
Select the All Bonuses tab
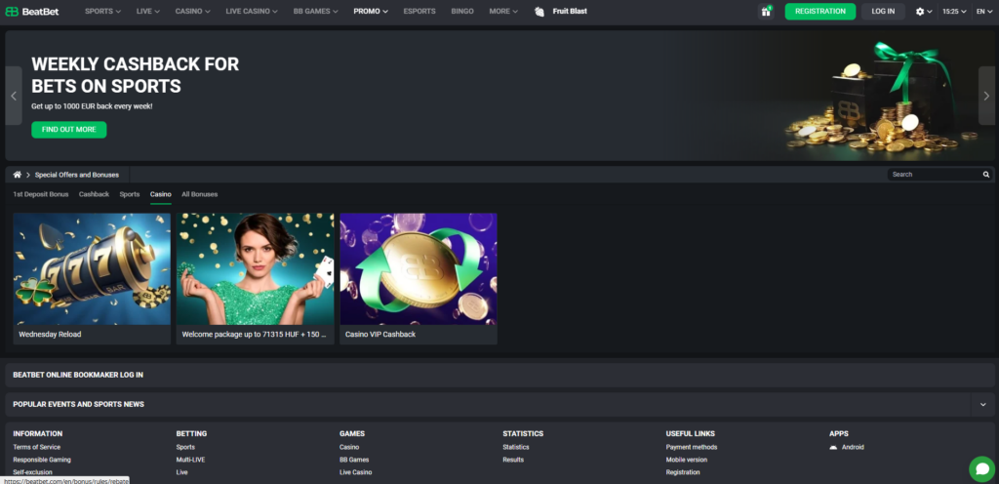pos(199,194)
